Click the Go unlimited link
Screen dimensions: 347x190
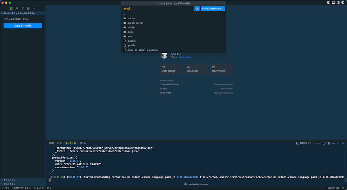click(x=184, y=57)
